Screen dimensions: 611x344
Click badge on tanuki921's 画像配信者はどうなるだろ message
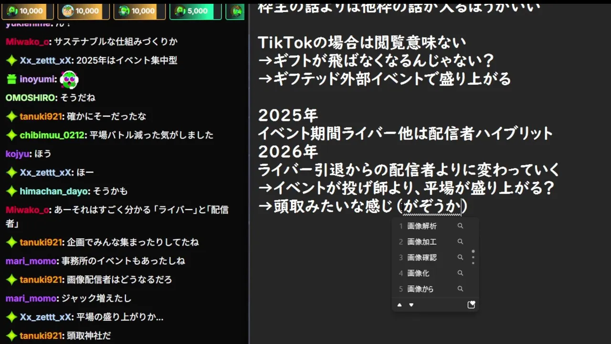(x=11, y=279)
